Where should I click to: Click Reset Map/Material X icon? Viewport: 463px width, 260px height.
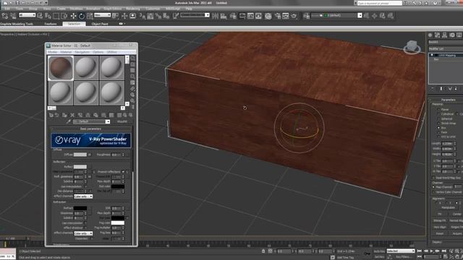coord(72,115)
